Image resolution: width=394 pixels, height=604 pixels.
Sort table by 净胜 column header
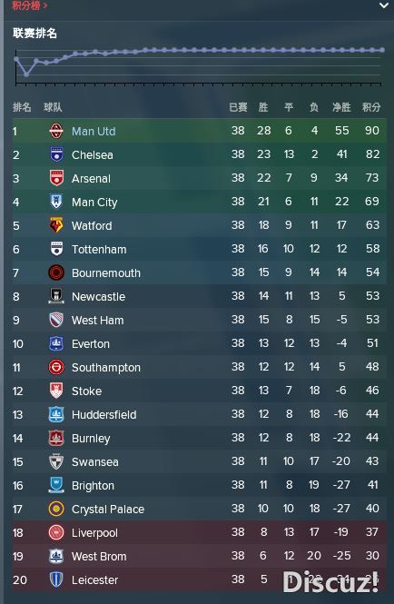tap(341, 107)
